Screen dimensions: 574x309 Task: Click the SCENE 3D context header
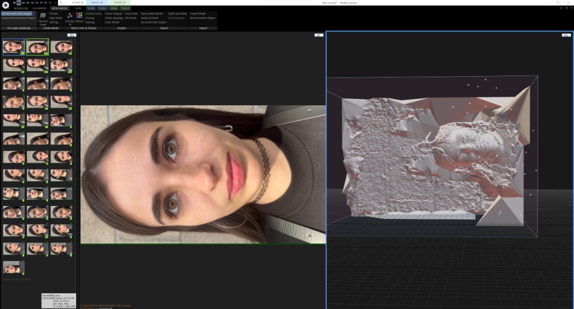tap(120, 3)
